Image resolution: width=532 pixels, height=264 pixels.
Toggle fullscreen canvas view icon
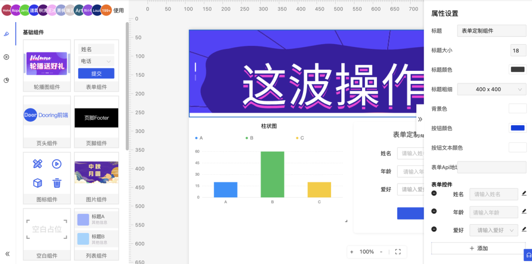[398, 252]
